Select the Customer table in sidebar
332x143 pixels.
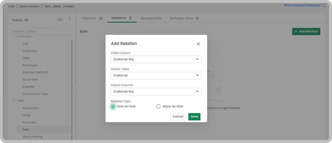click(30, 51)
